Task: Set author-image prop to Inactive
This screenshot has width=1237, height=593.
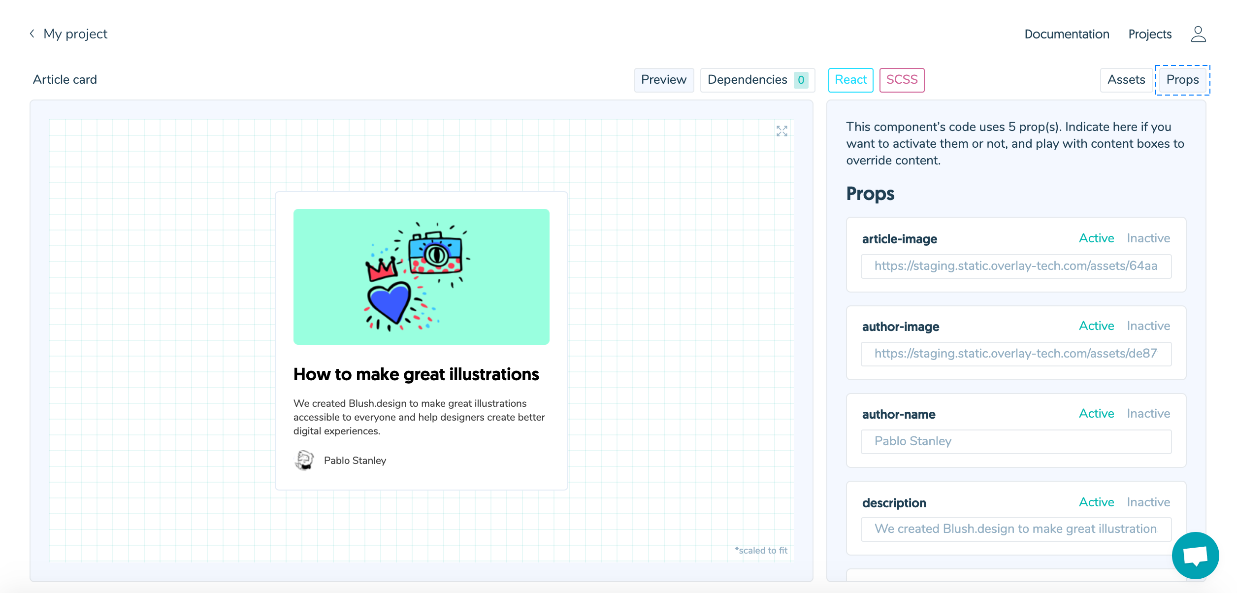Action: click(1148, 326)
